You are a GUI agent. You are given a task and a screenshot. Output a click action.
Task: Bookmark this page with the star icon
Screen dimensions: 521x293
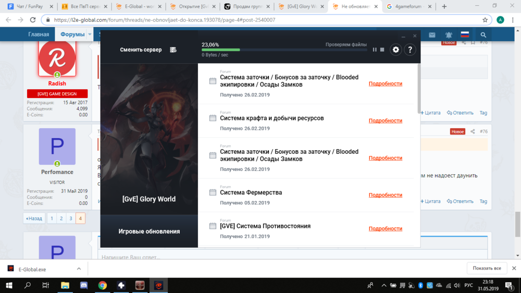[x=485, y=20]
